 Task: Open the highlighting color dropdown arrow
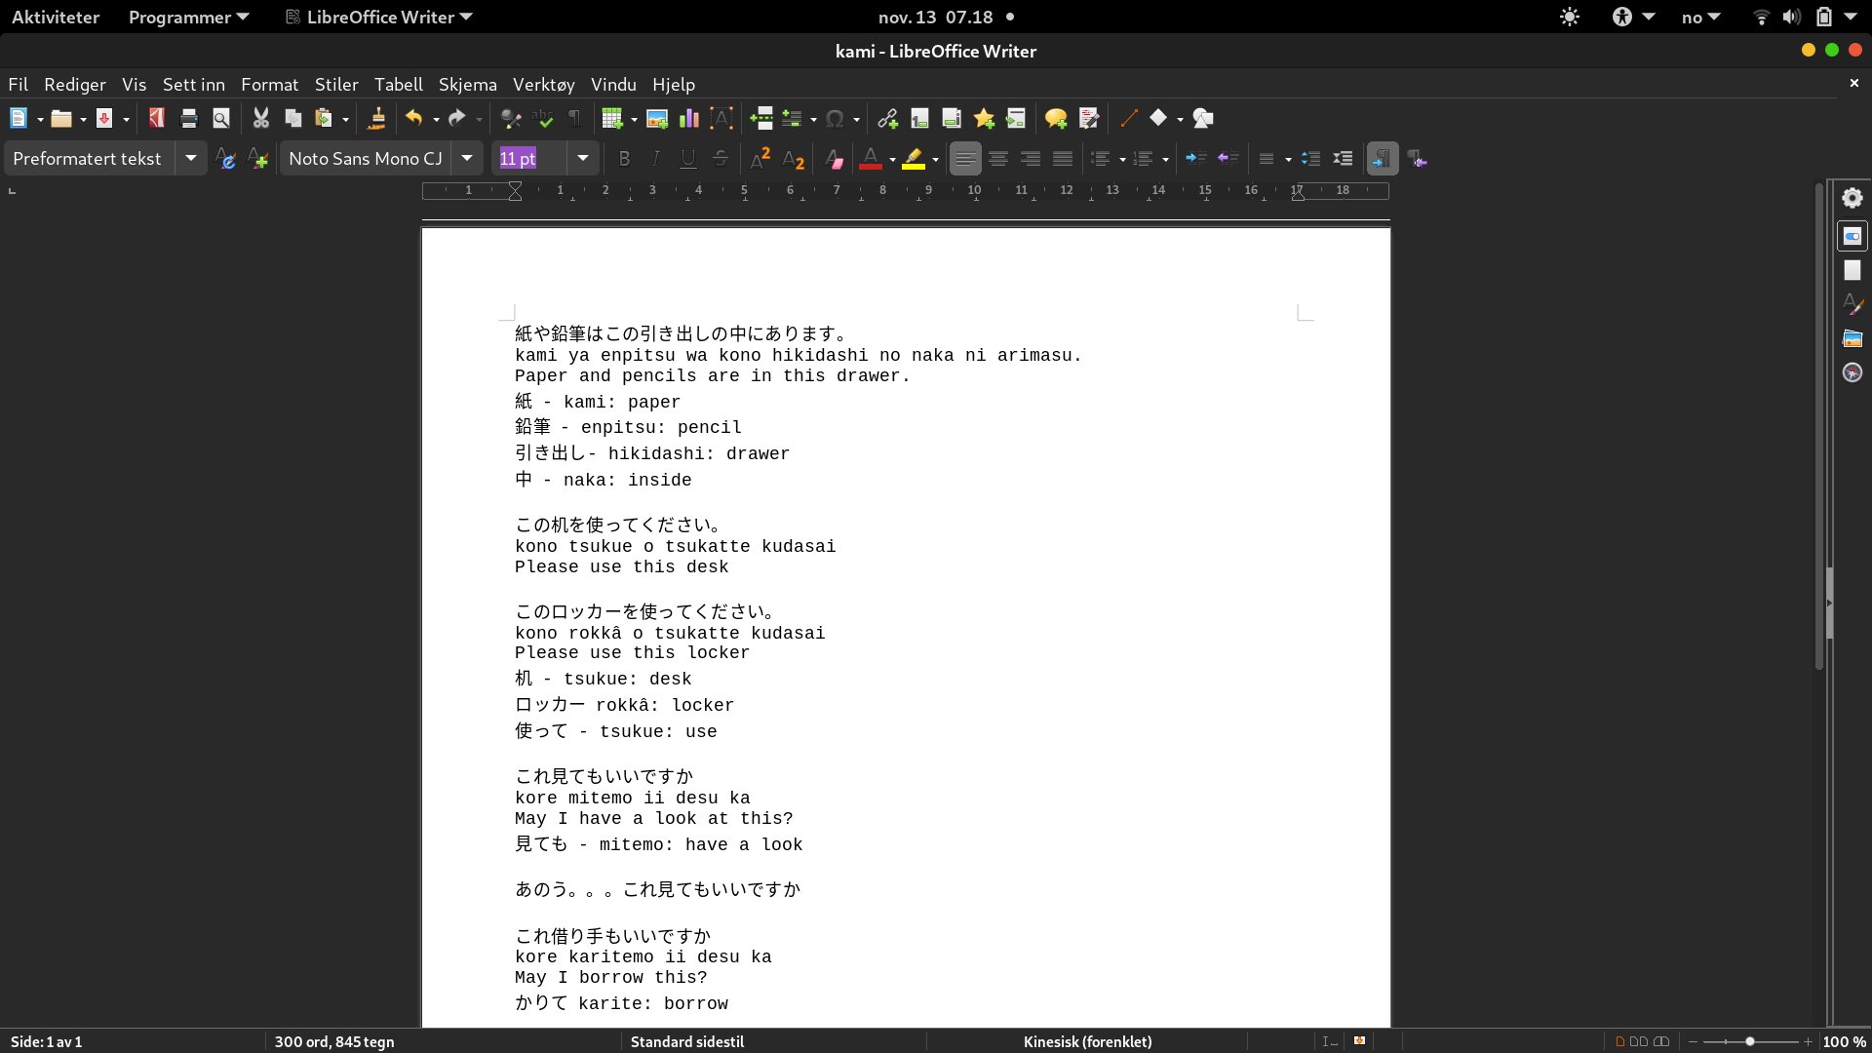click(935, 160)
